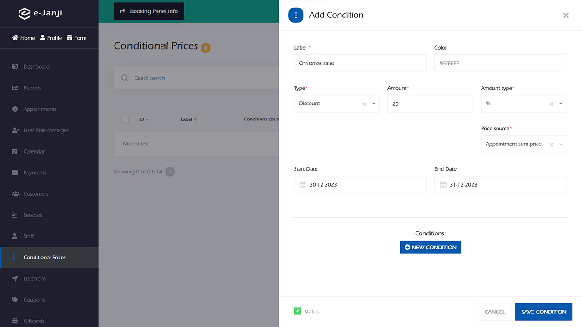Image resolution: width=582 pixels, height=327 pixels.
Task: Click the quick search magnifier icon
Action: (125, 78)
